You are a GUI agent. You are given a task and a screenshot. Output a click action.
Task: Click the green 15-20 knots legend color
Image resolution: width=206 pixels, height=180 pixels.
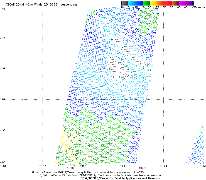146,3
